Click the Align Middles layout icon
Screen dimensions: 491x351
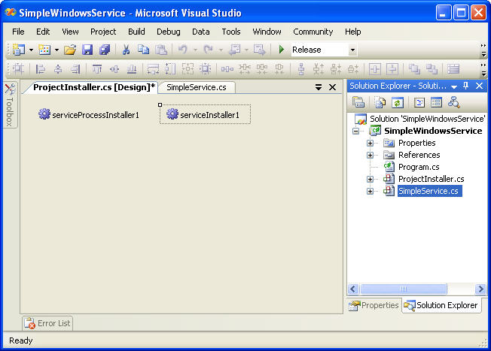(114, 68)
